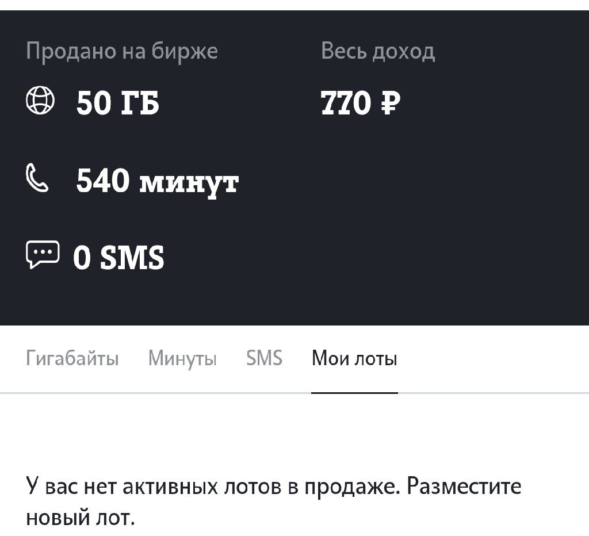Click the Разместите новый лот link

[x=465, y=486]
